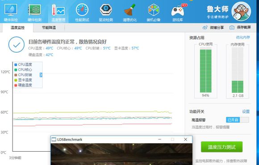Open 驱动检测 driver detection

point(106,12)
